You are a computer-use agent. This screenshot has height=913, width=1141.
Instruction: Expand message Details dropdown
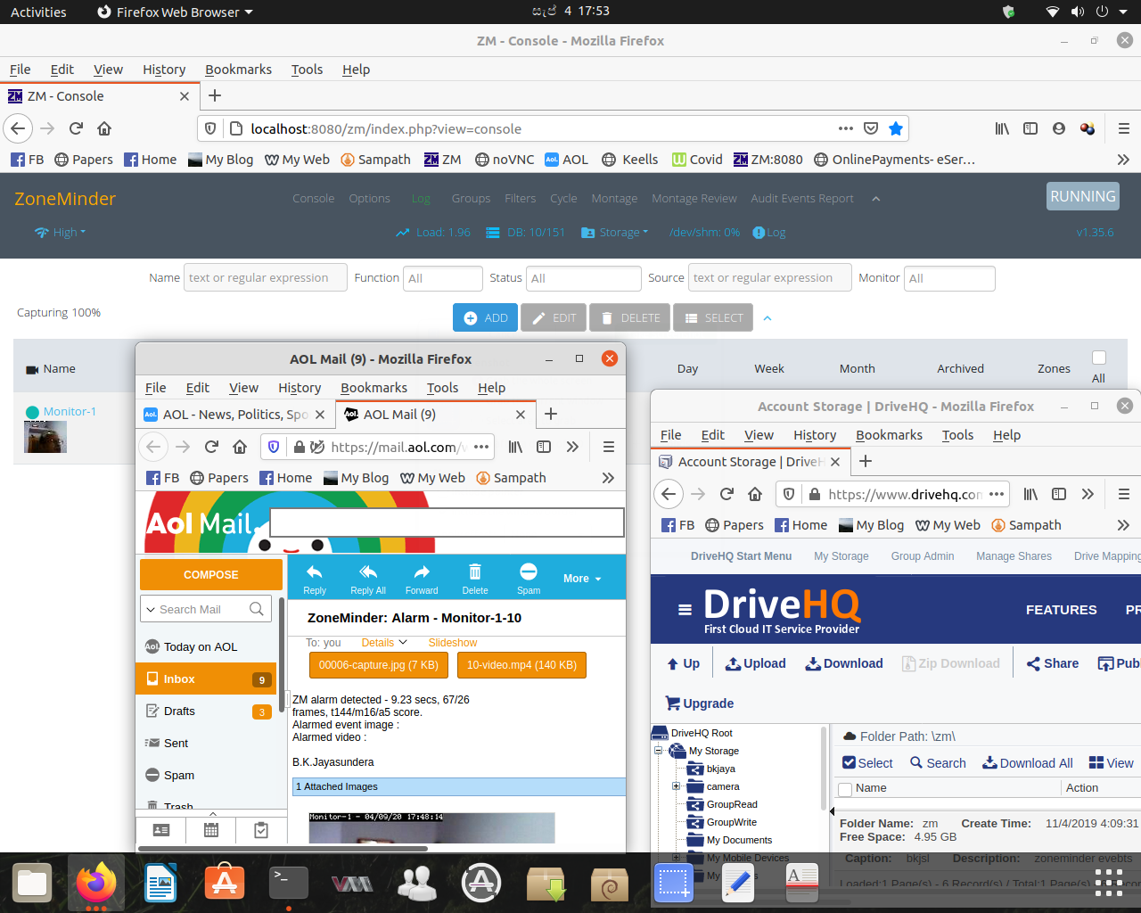pyautogui.click(x=384, y=643)
